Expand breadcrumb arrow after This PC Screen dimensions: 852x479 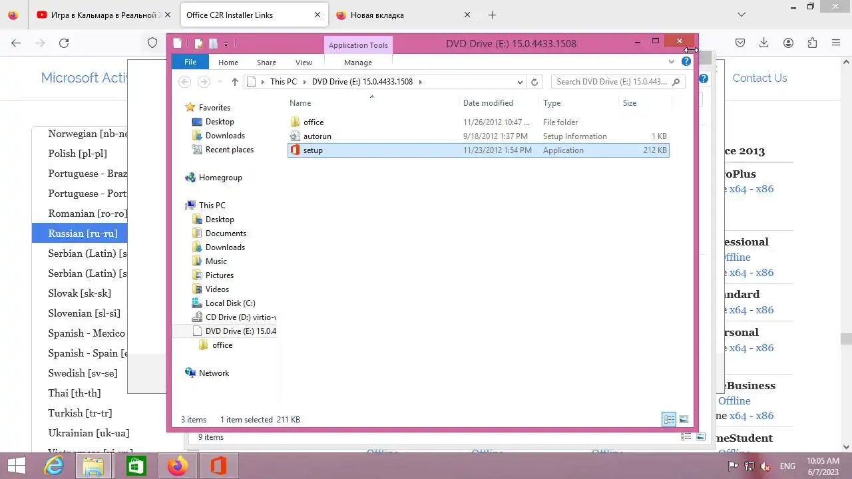(x=304, y=82)
